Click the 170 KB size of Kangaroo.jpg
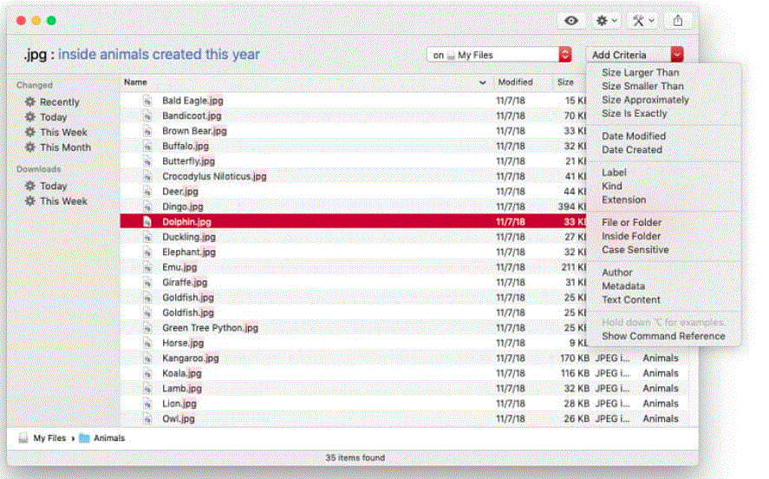Image resolution: width=769 pixels, height=479 pixels. tap(574, 358)
